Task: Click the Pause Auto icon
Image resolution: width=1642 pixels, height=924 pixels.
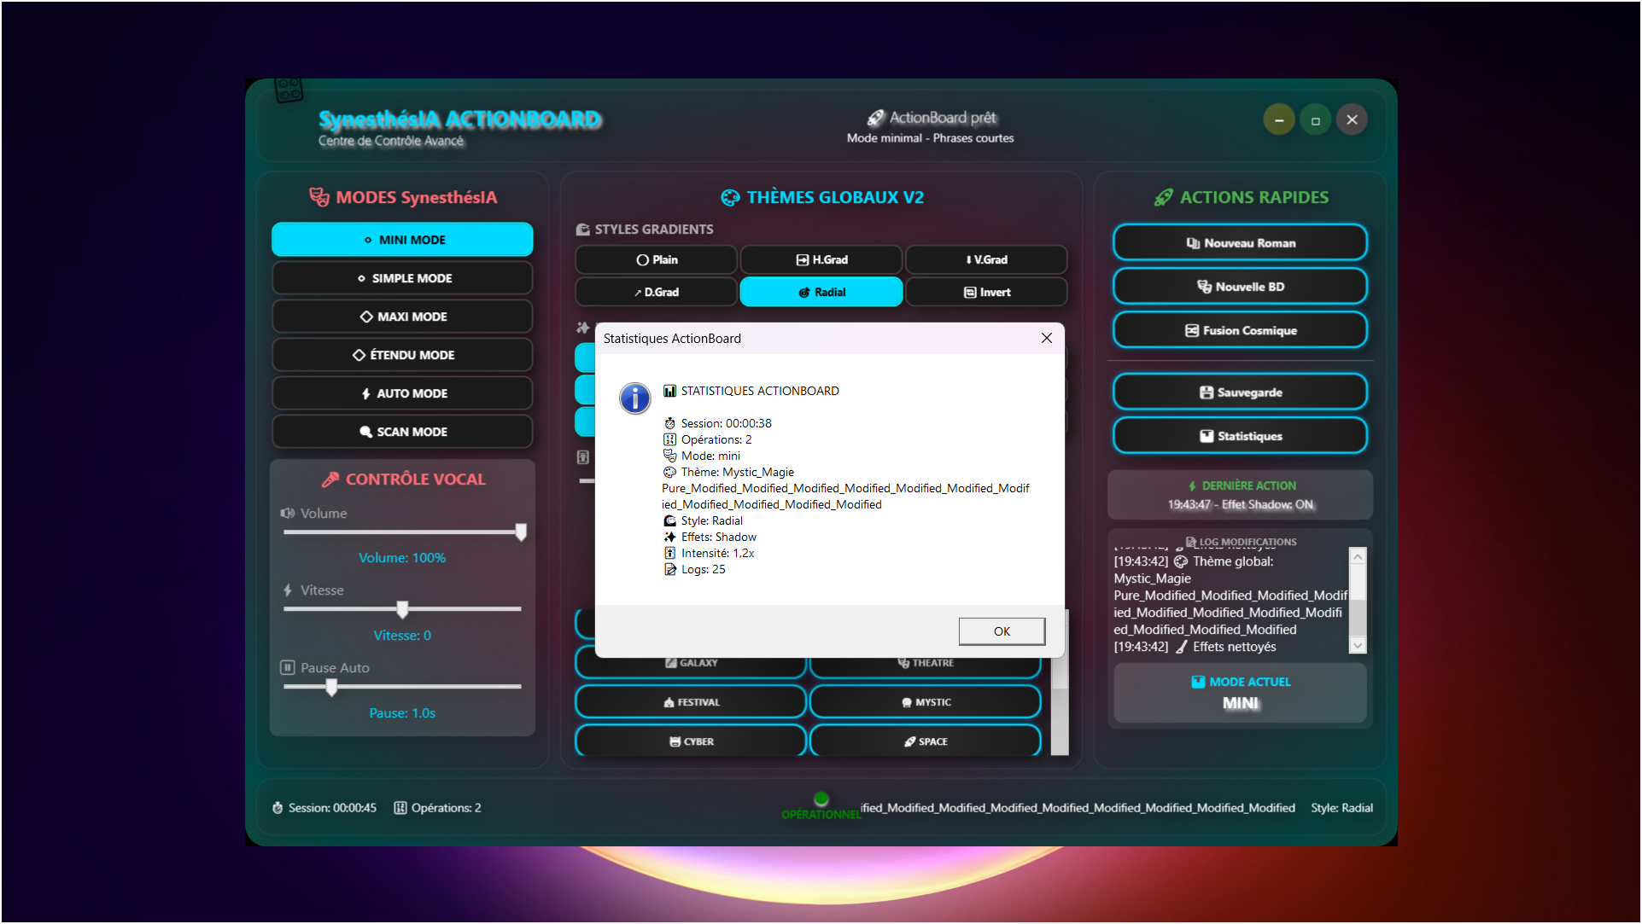Action: [x=288, y=668]
